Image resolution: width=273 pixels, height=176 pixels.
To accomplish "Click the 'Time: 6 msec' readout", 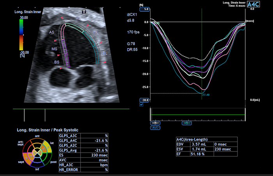I will tap(237, 6).
